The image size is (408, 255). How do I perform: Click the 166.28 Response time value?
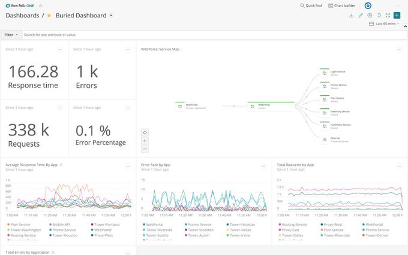[34, 72]
